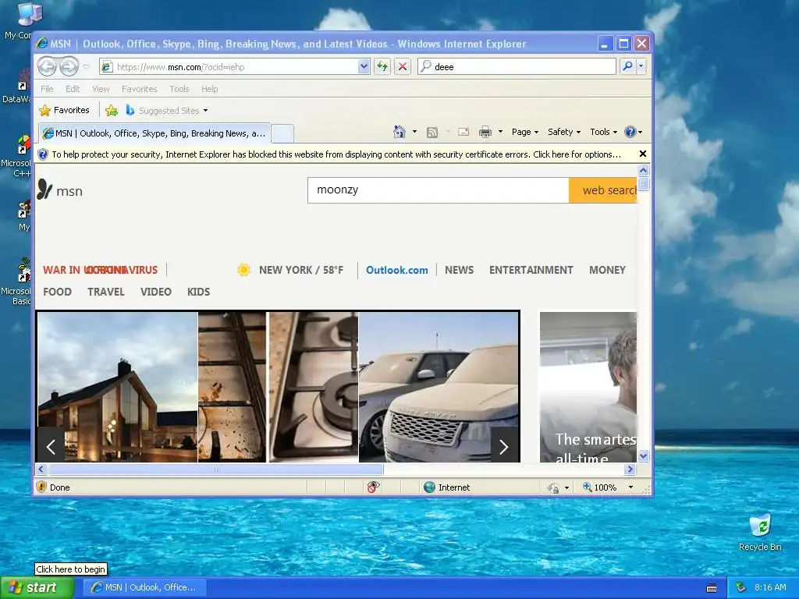Click the Help question mark icon
Viewport: 799px width, 599px height.
(630, 132)
